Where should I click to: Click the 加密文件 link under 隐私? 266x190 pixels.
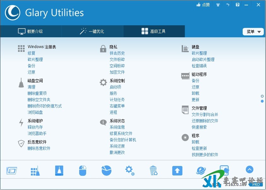click(117, 72)
